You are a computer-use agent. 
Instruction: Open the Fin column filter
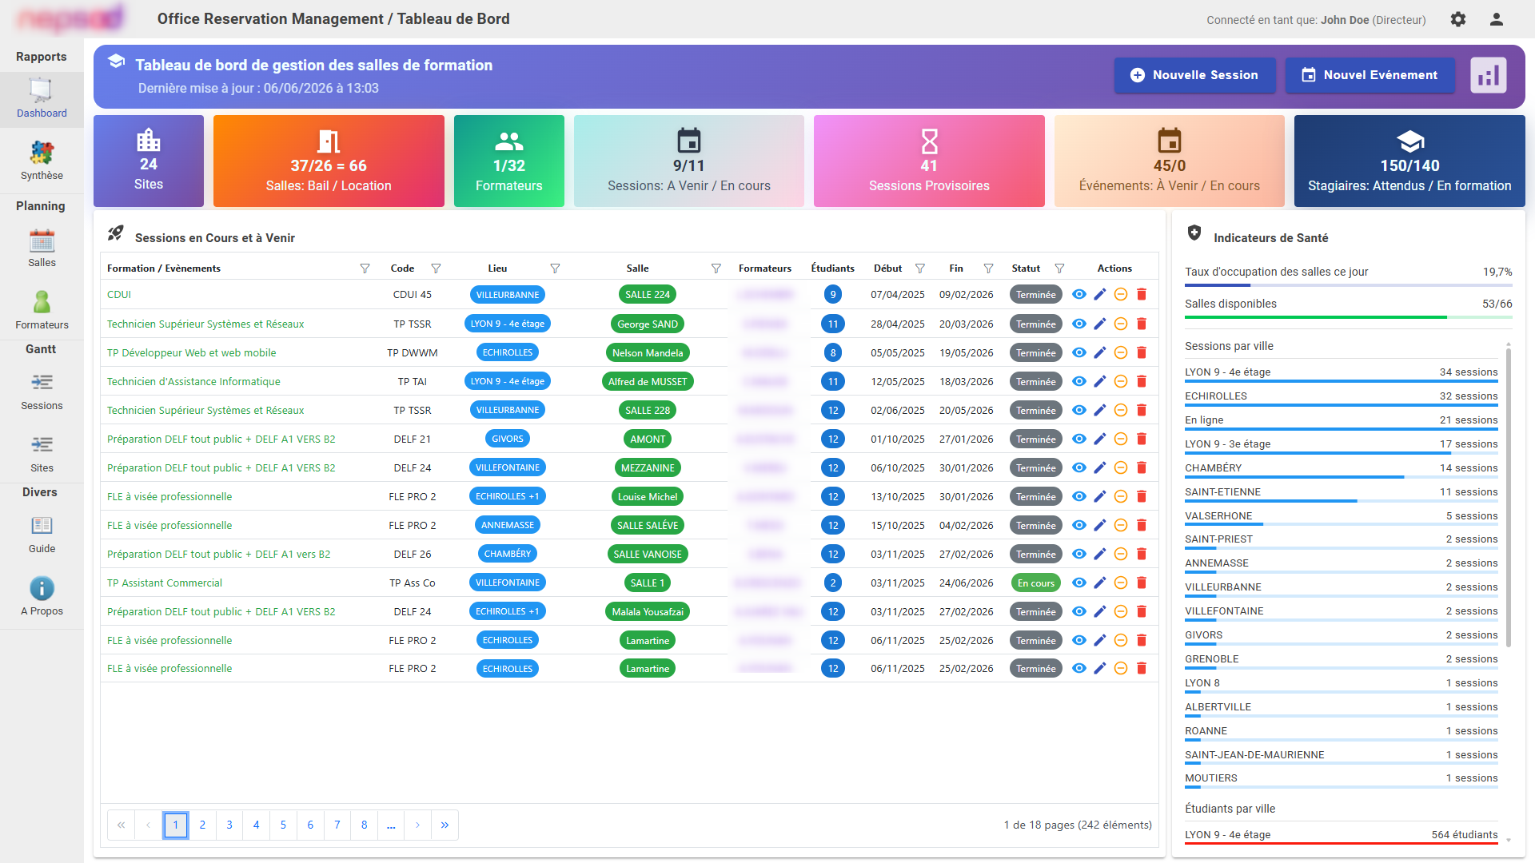[989, 268]
